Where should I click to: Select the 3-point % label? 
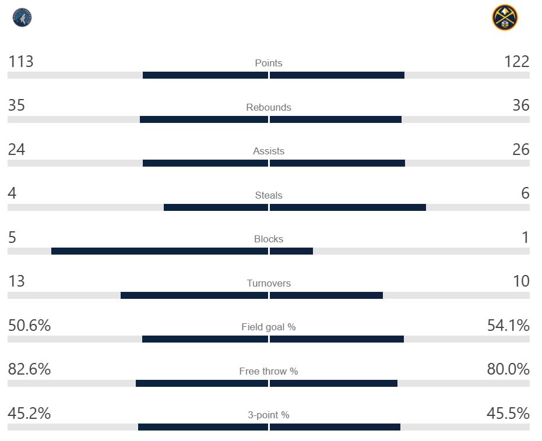(x=269, y=415)
